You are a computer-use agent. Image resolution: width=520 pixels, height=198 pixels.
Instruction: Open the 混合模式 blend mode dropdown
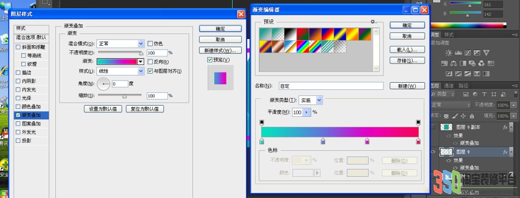point(141,44)
